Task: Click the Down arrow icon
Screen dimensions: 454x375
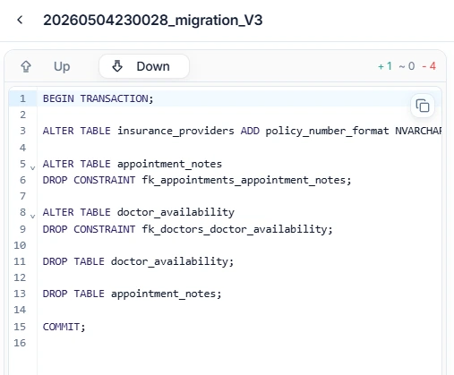Action: pos(117,66)
